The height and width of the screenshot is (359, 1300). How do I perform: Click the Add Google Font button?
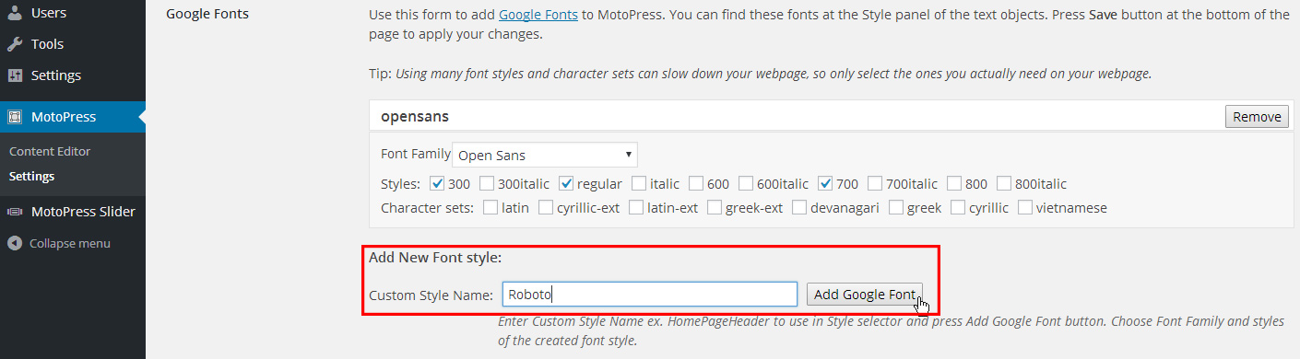(x=864, y=295)
